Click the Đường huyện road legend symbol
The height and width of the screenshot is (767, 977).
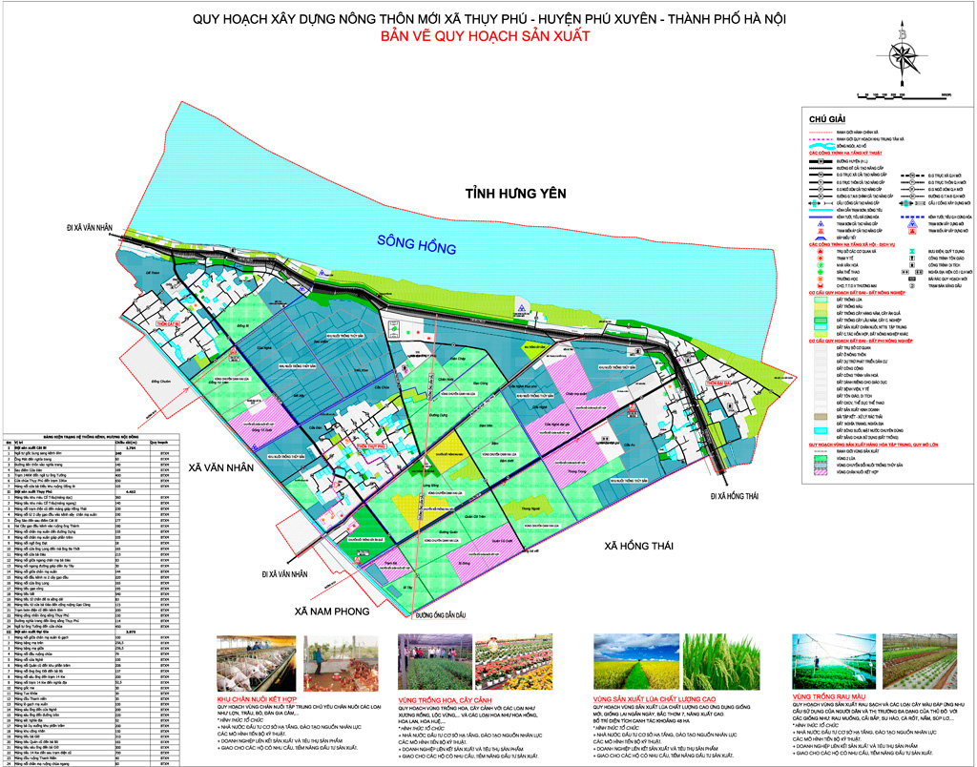pyautogui.click(x=821, y=160)
